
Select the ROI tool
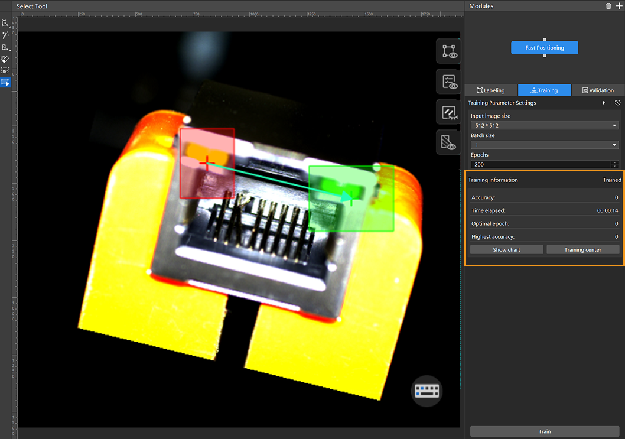pos(5,71)
